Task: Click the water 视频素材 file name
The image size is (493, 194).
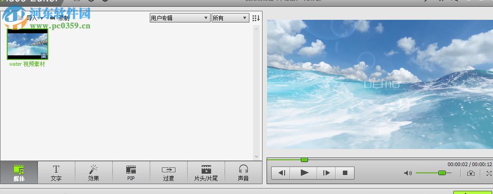Action: pos(27,64)
